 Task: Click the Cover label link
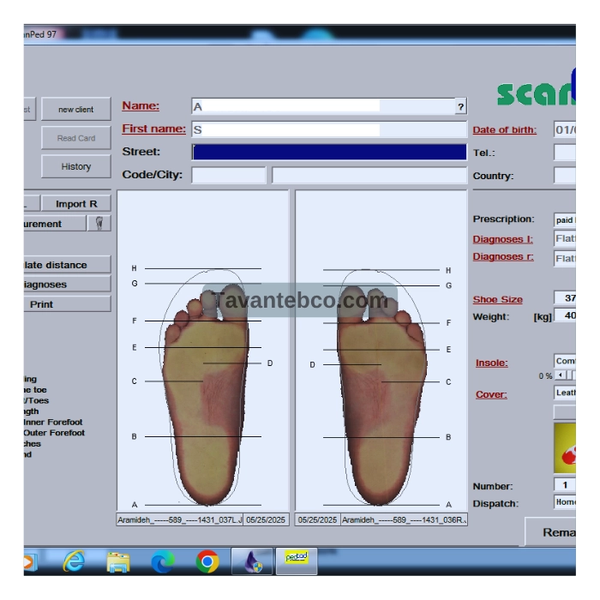[490, 394]
